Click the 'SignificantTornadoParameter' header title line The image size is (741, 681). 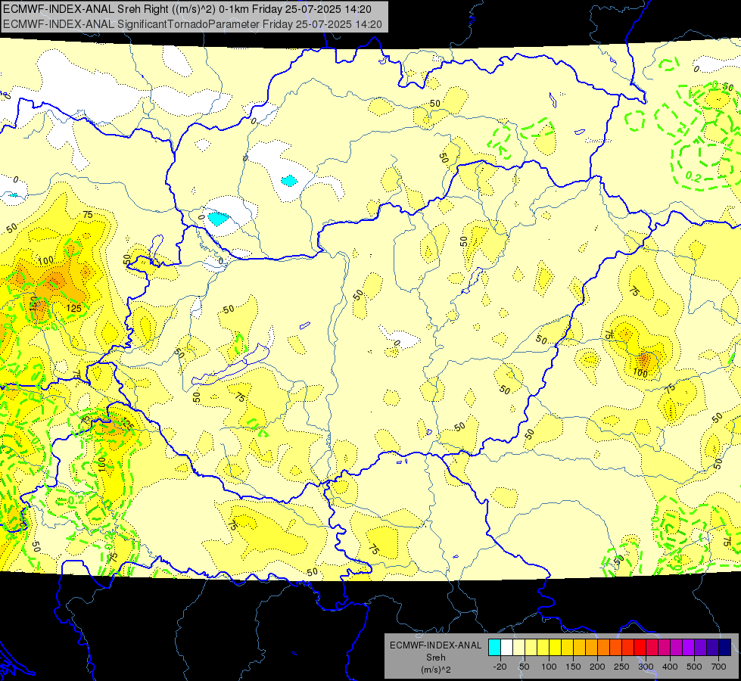[192, 24]
